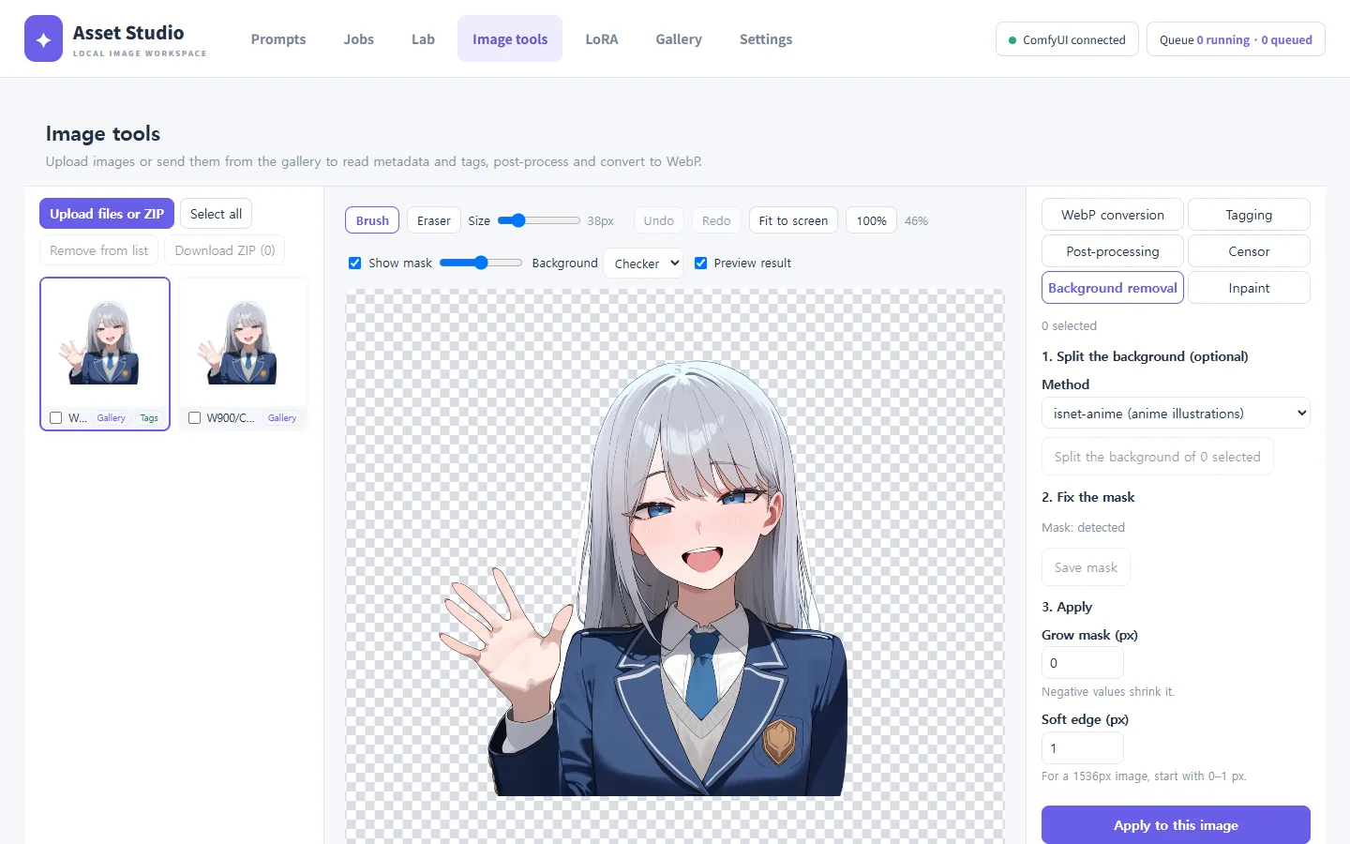
Task: Select the Eraser tool
Action: point(434,220)
